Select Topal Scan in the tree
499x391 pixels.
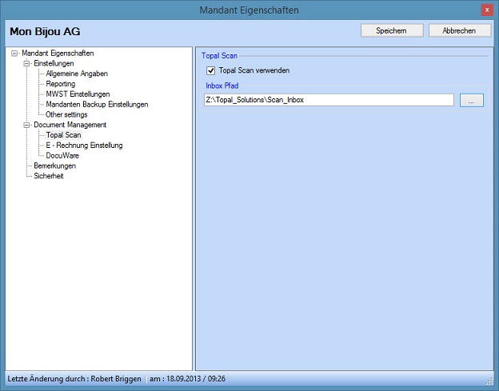63,135
